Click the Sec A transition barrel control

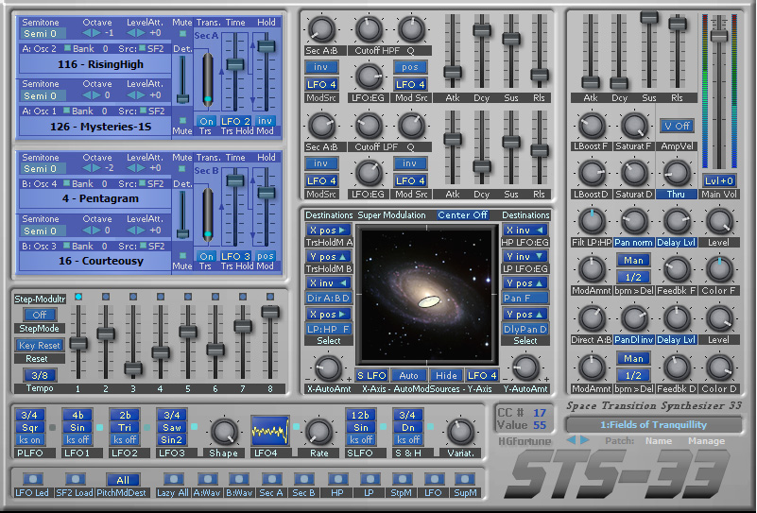click(x=208, y=79)
